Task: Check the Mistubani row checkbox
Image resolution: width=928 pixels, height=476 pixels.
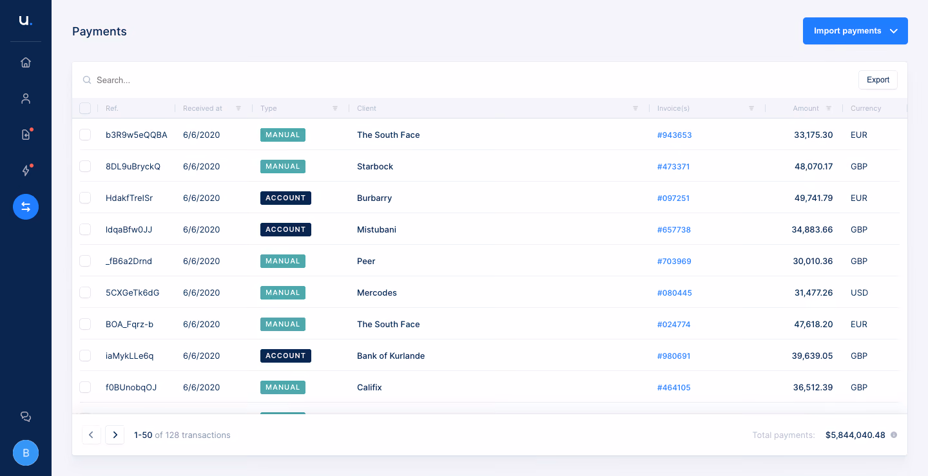Action: (85, 229)
